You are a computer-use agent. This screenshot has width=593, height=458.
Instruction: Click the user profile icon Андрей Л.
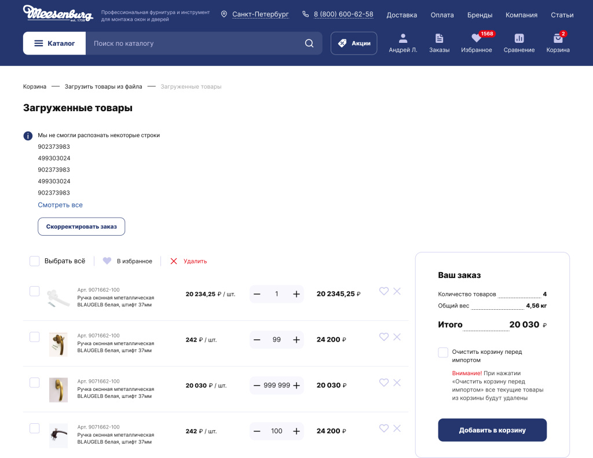coord(402,39)
